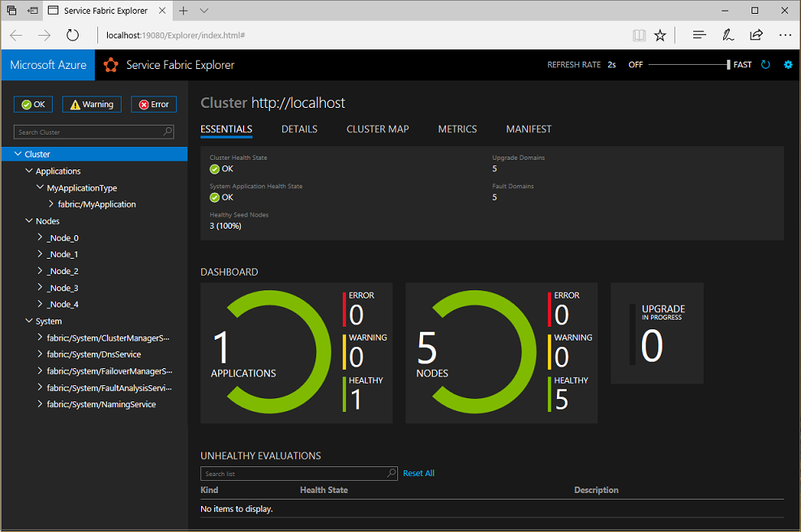
Task: Click the Service Fabric Explorer gear logo in header
Action: 110,64
